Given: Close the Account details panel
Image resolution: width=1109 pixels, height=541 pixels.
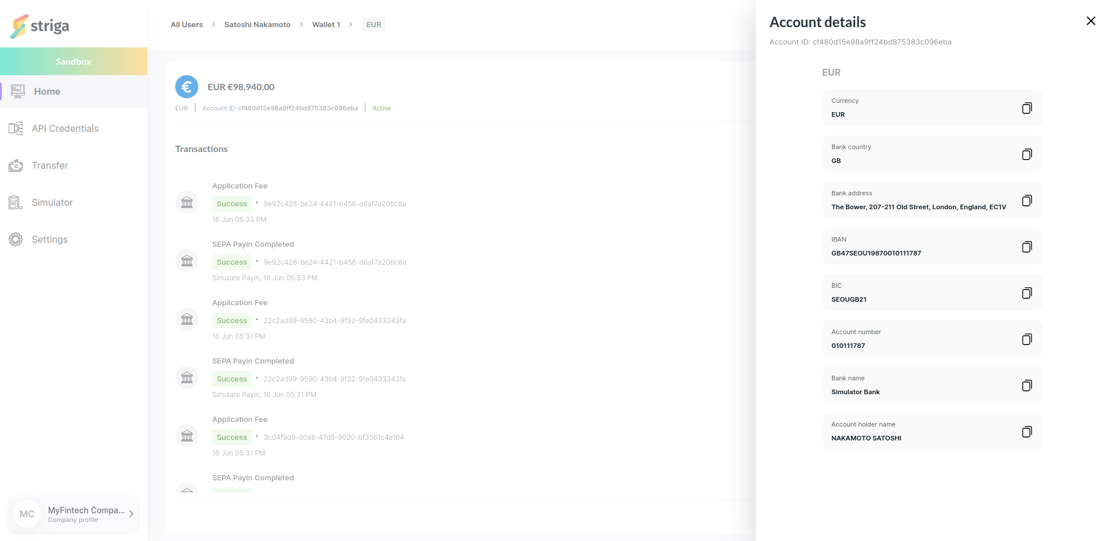Looking at the screenshot, I should coord(1090,21).
